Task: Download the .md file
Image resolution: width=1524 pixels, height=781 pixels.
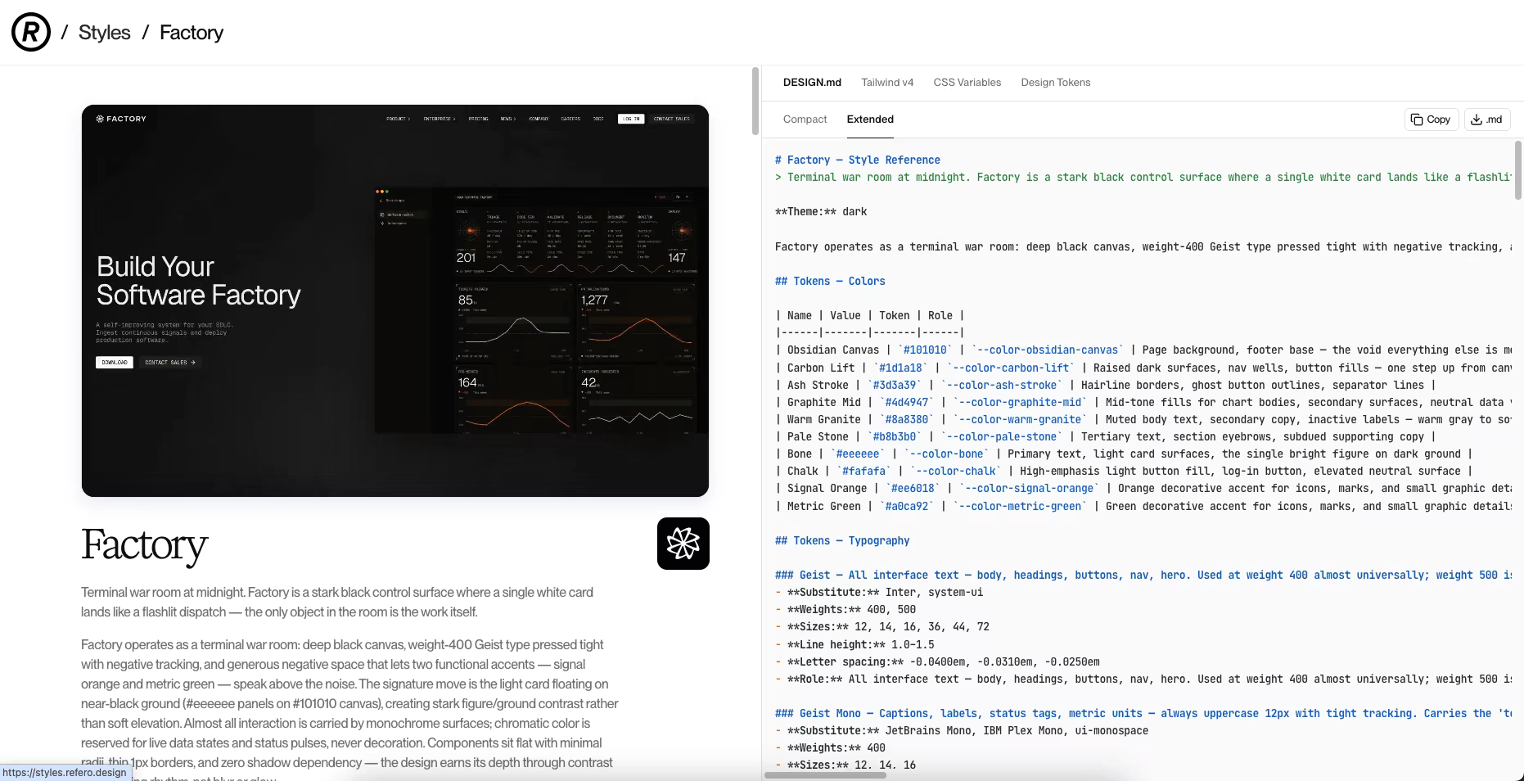Action: pos(1486,120)
